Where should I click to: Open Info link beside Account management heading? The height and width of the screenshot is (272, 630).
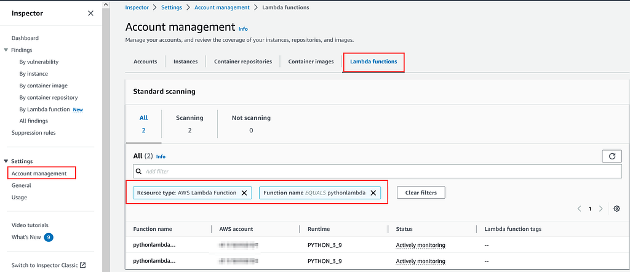243,29
